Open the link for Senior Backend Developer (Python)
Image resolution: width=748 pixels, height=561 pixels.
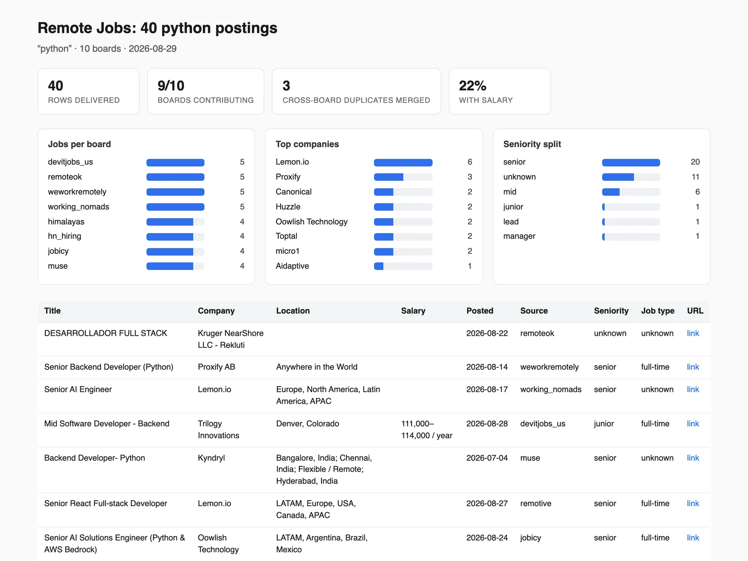pyautogui.click(x=693, y=367)
